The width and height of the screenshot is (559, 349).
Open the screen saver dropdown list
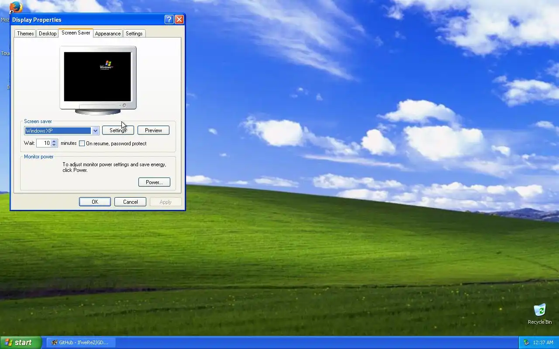pyautogui.click(x=95, y=130)
